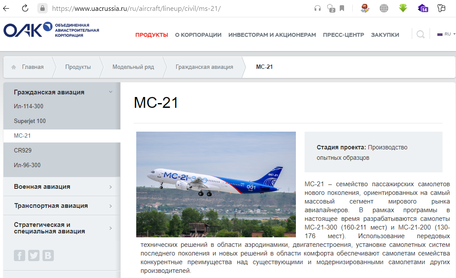
Task: Bookmark this page with the bookmark icon
Action: 342,8
